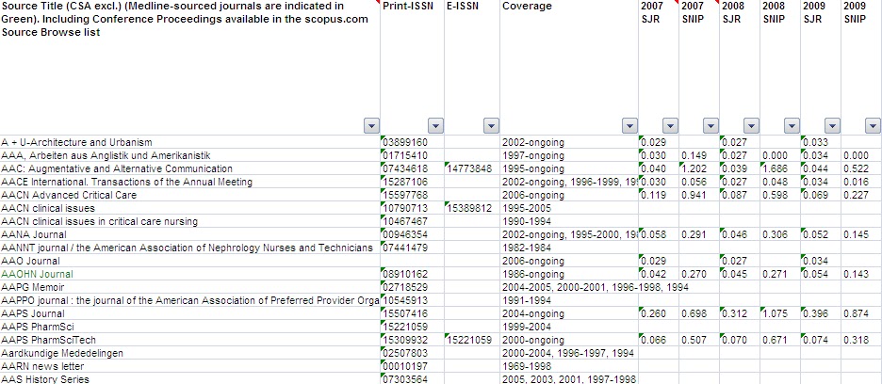The height and width of the screenshot is (384, 882).
Task: Click the AANNT journal title cell
Action: pyautogui.click(x=190, y=248)
